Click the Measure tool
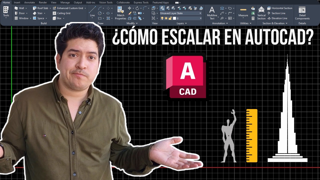The width and height of the screenshot is (320, 180). pos(243,12)
